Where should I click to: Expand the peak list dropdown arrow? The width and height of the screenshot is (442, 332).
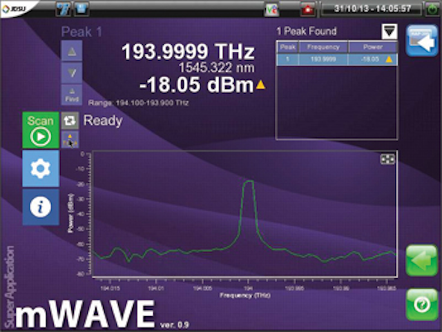(390, 32)
